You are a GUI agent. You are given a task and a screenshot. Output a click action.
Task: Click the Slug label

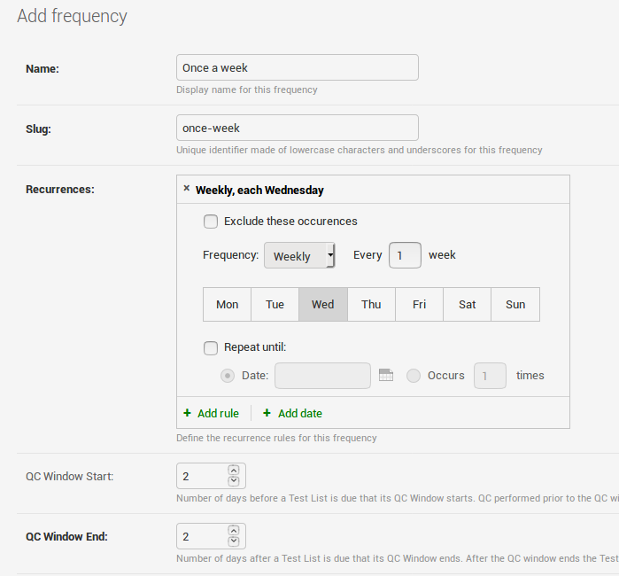click(x=38, y=129)
